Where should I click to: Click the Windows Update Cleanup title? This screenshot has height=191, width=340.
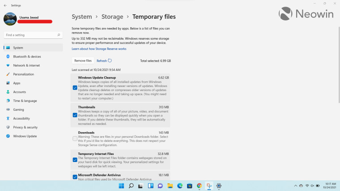tap(97, 78)
